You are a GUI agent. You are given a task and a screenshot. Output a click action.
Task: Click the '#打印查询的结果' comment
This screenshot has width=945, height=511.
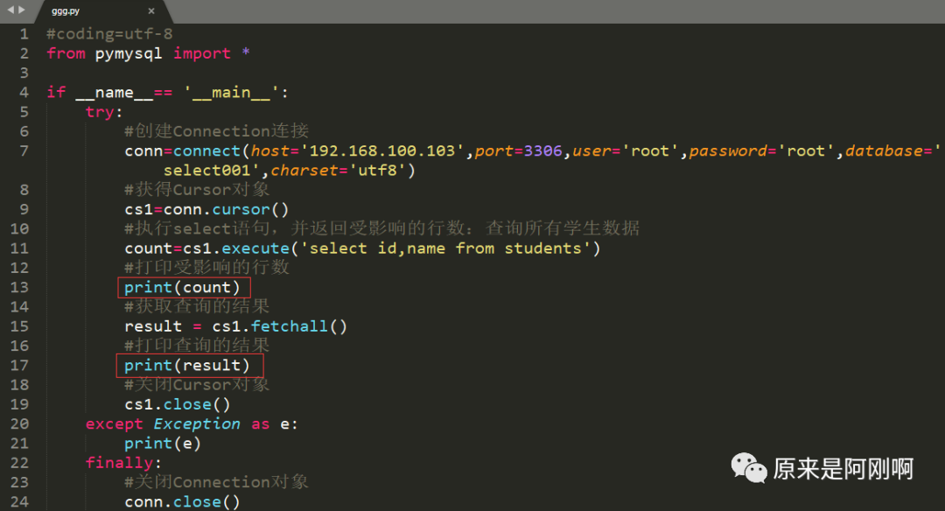[x=197, y=346]
